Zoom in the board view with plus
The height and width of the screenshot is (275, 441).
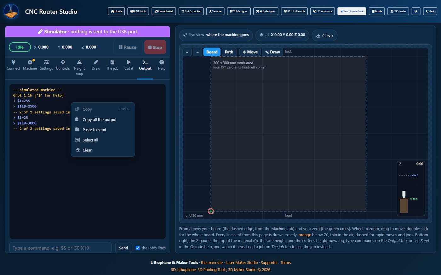(187, 52)
